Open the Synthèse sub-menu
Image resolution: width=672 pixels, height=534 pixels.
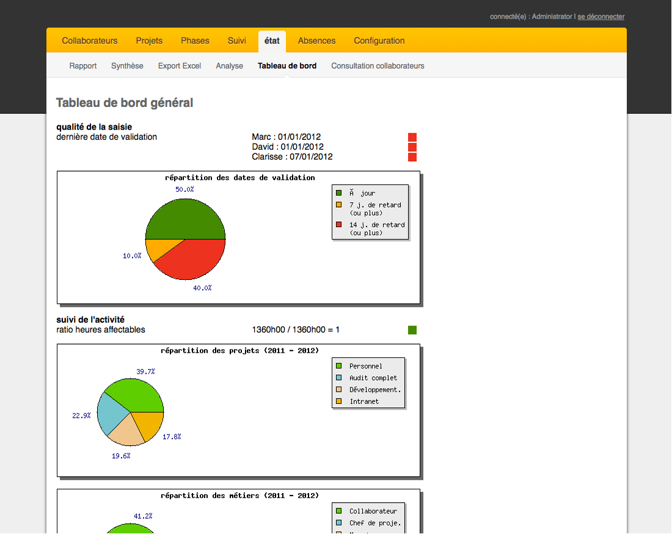[x=127, y=65]
